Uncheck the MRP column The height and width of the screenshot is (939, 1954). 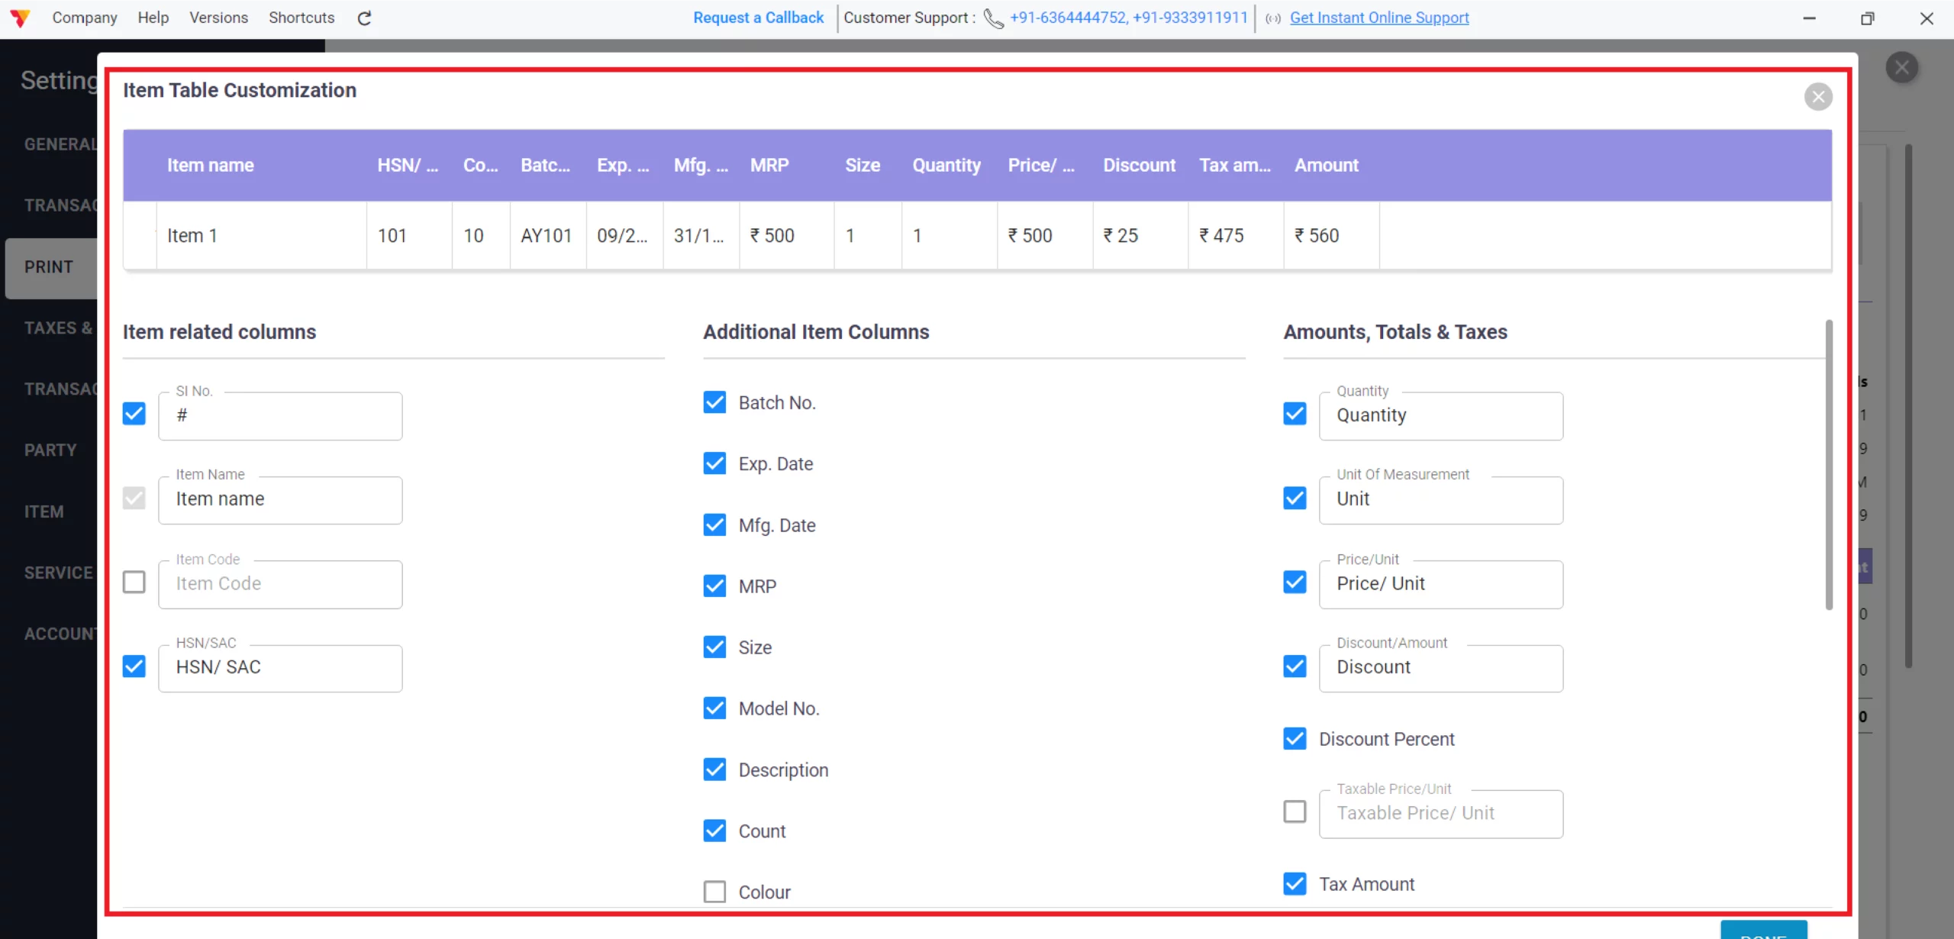click(715, 586)
